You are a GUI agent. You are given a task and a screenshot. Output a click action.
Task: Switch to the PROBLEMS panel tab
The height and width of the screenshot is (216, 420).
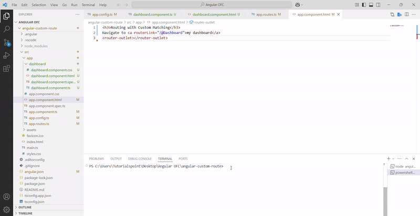(96, 158)
